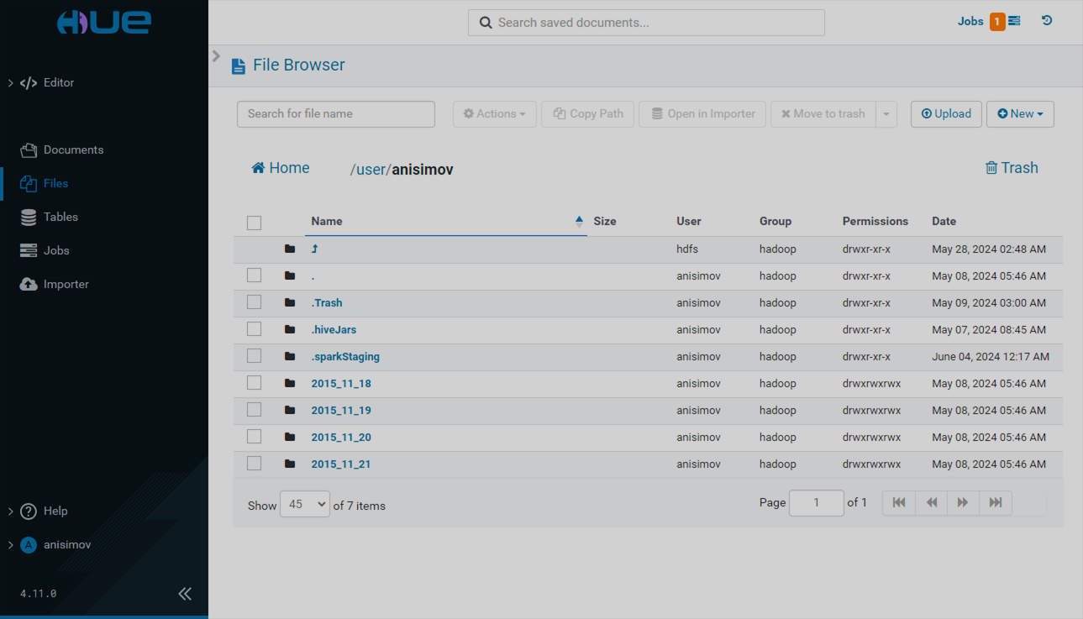
Task: Click Move to trash button
Action: pos(823,114)
